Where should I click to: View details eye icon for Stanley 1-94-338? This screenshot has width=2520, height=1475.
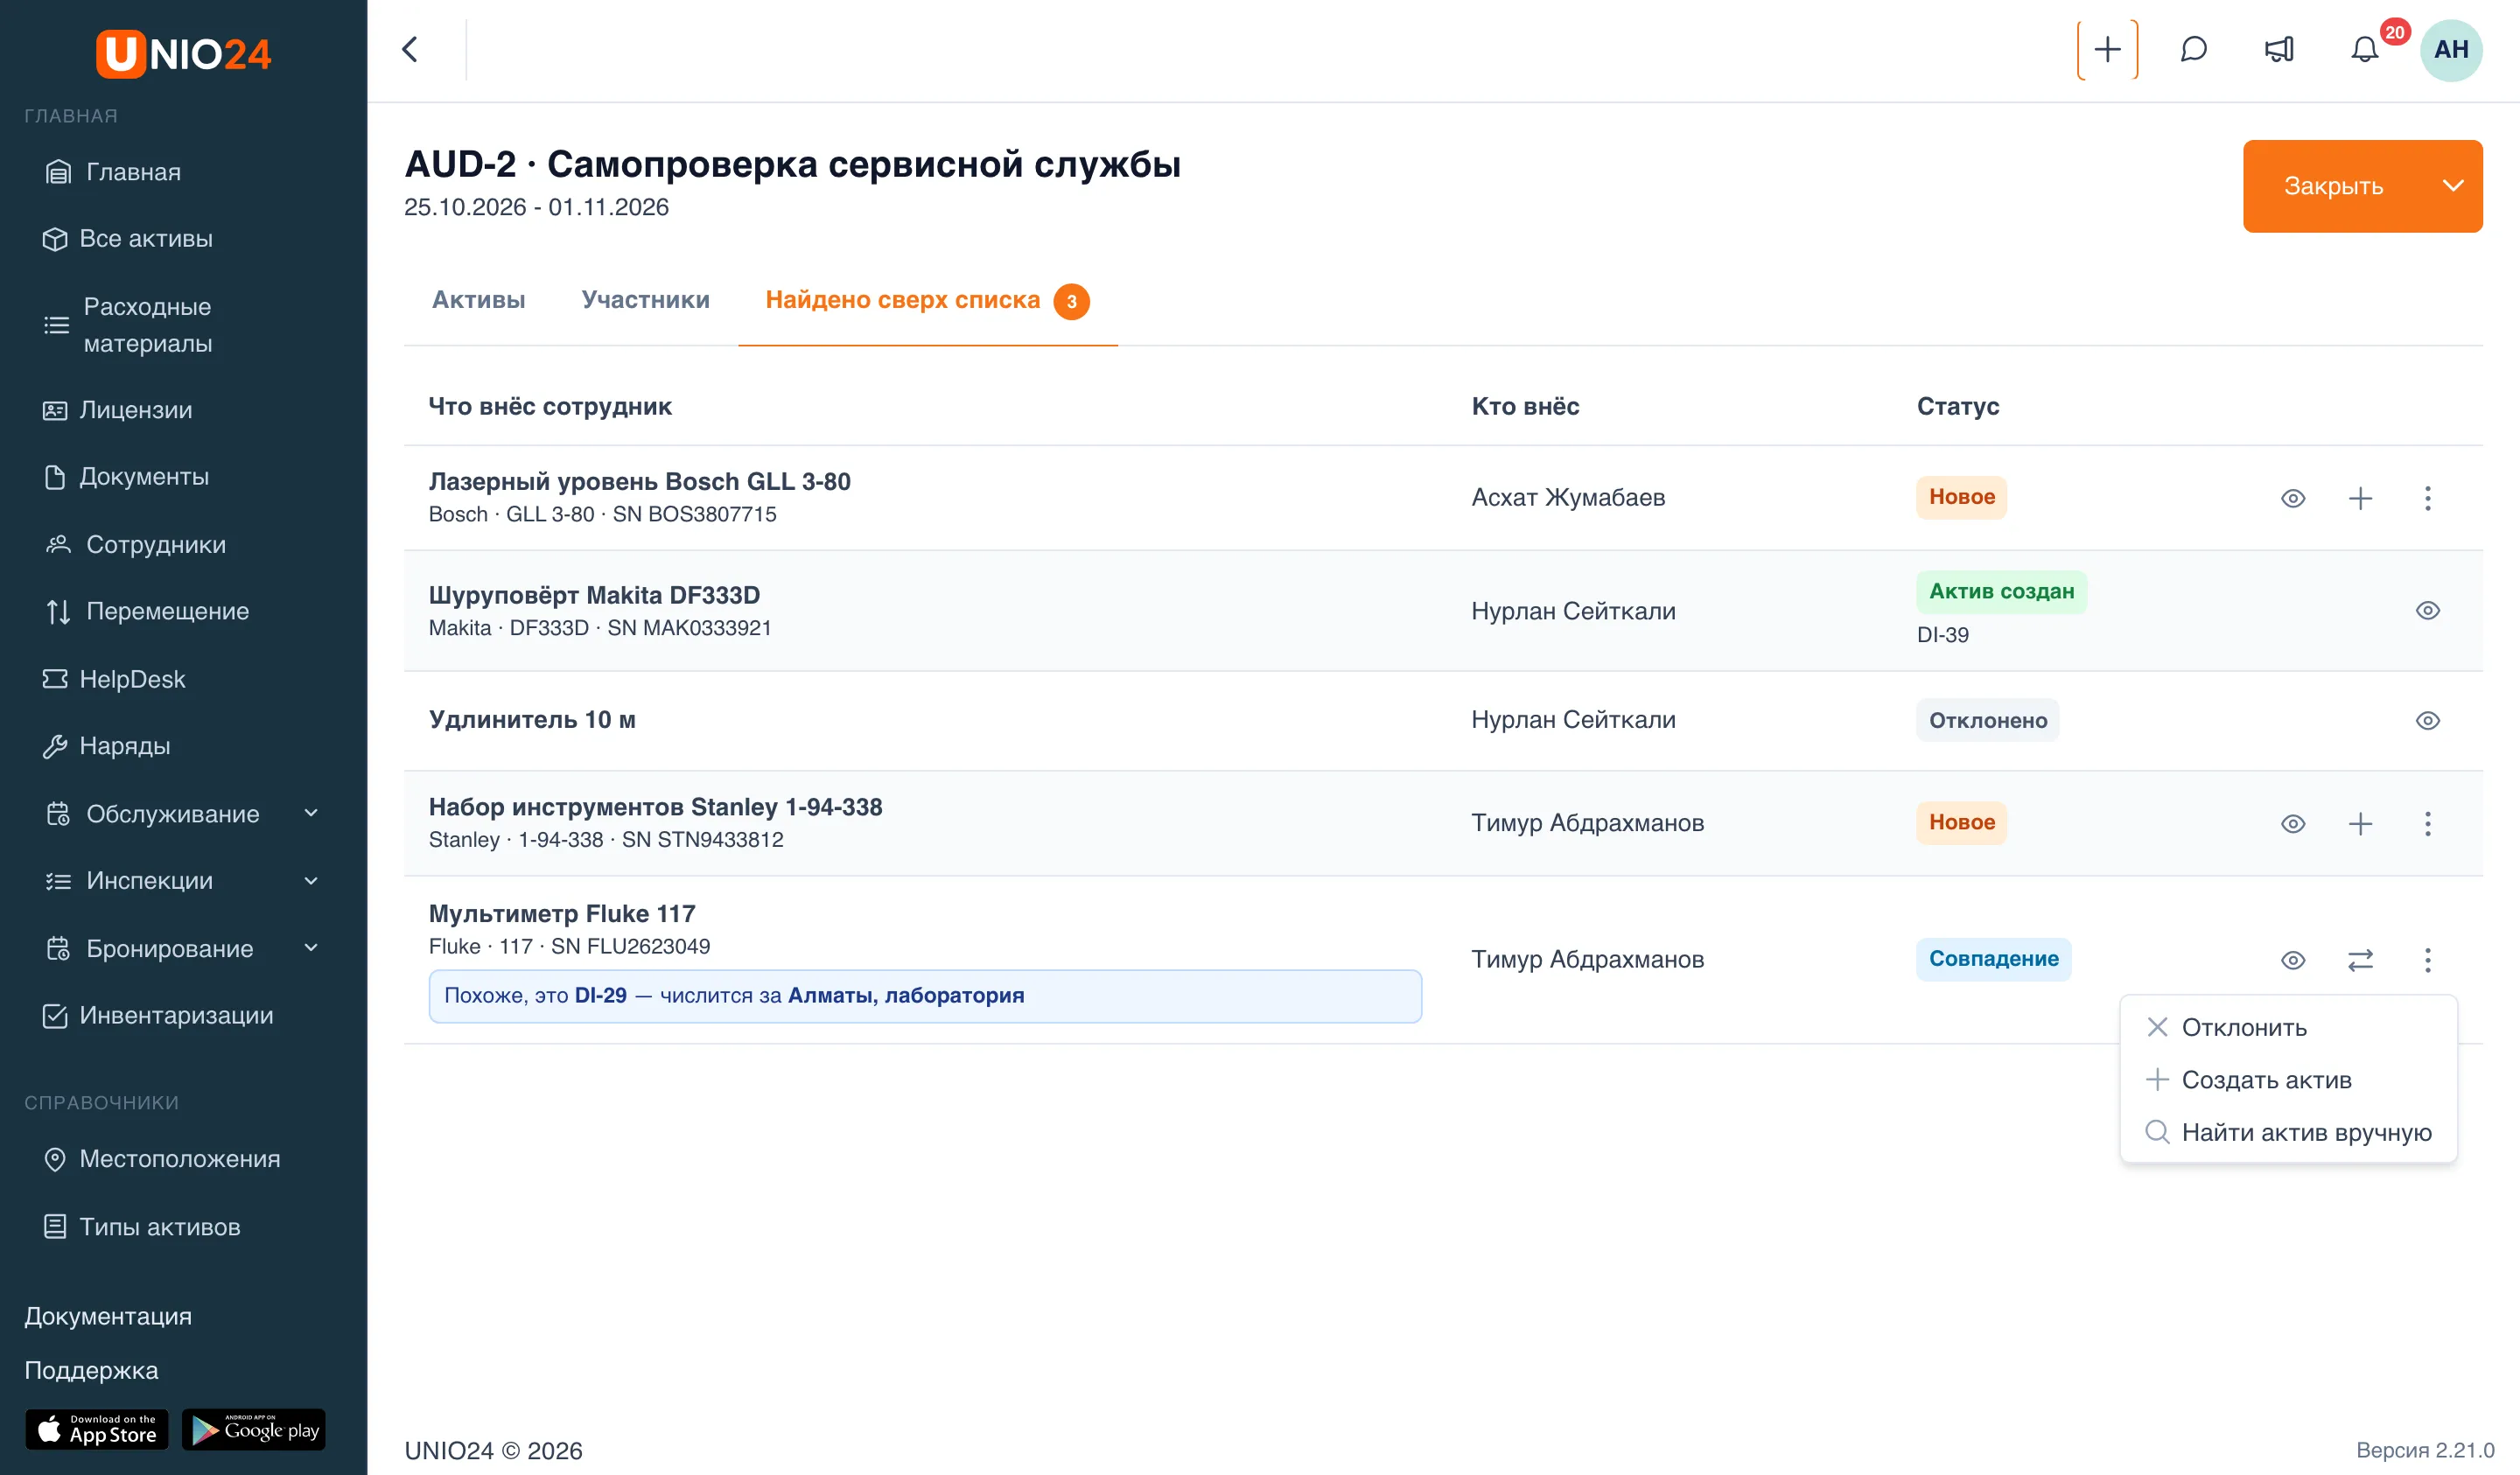click(2293, 823)
